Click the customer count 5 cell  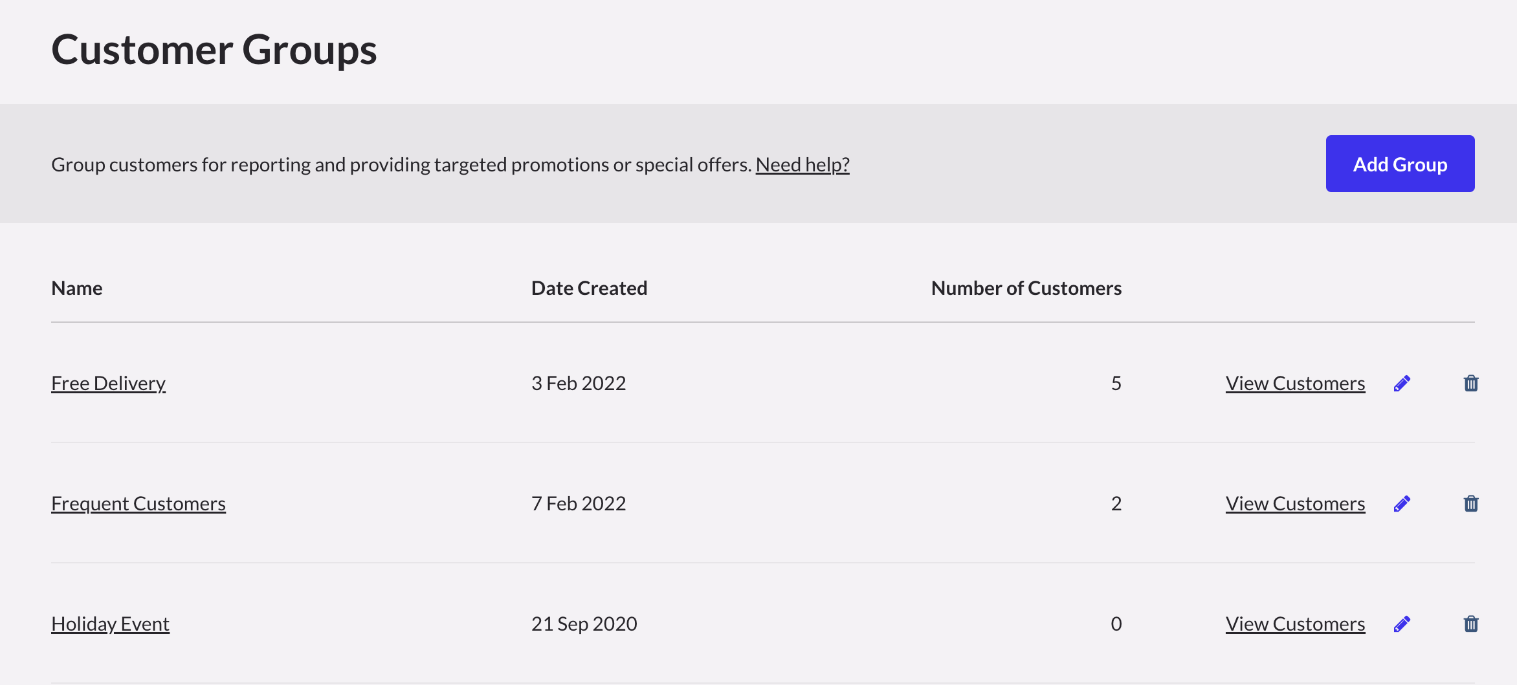1116,384
